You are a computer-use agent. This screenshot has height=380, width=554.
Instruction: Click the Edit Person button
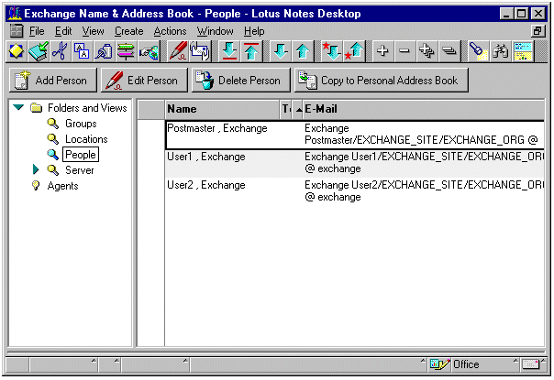coord(144,81)
